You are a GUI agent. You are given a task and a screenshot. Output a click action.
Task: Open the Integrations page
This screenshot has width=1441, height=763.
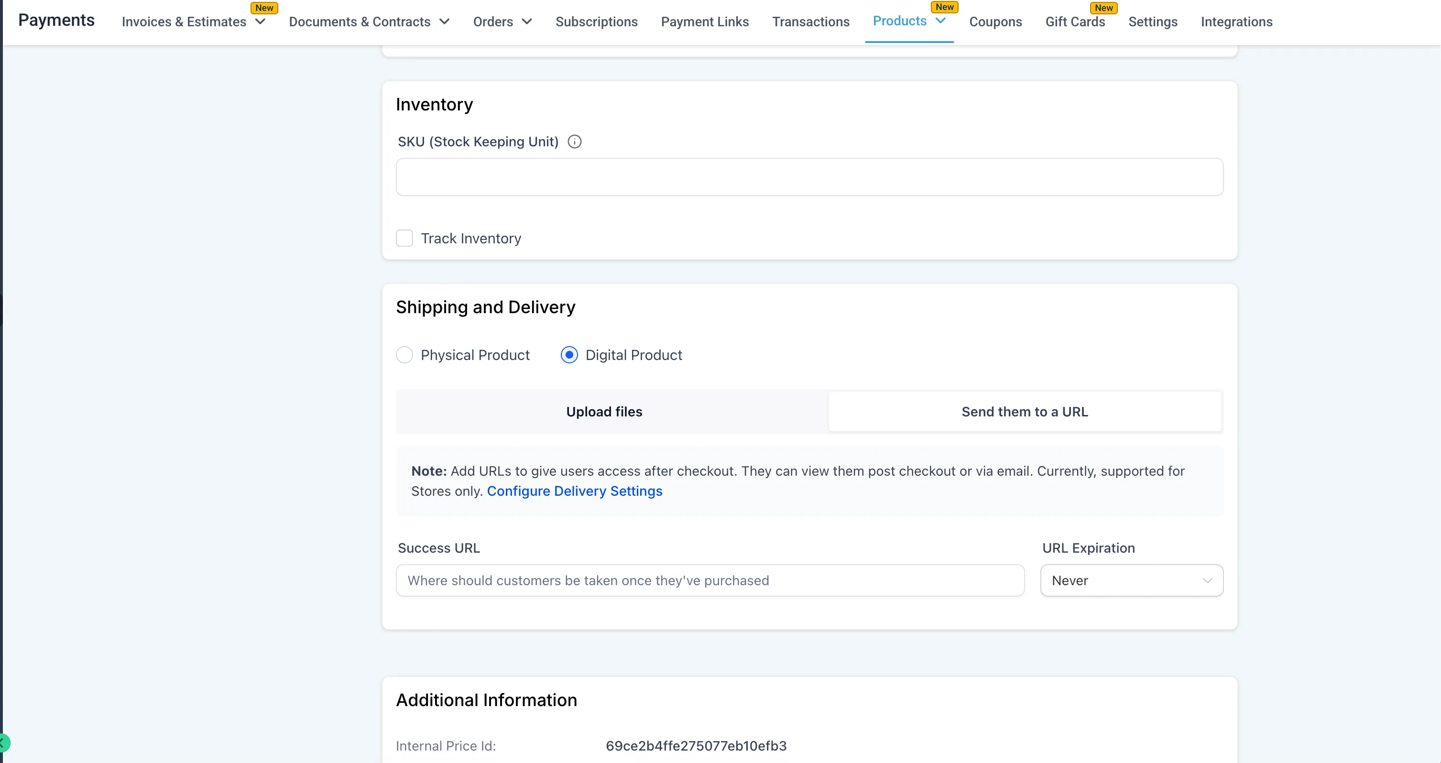[x=1236, y=22]
